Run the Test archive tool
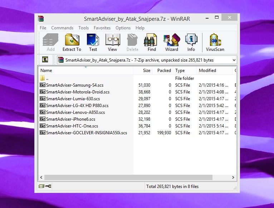Viewport: 274px width, 208px height. click(93, 42)
